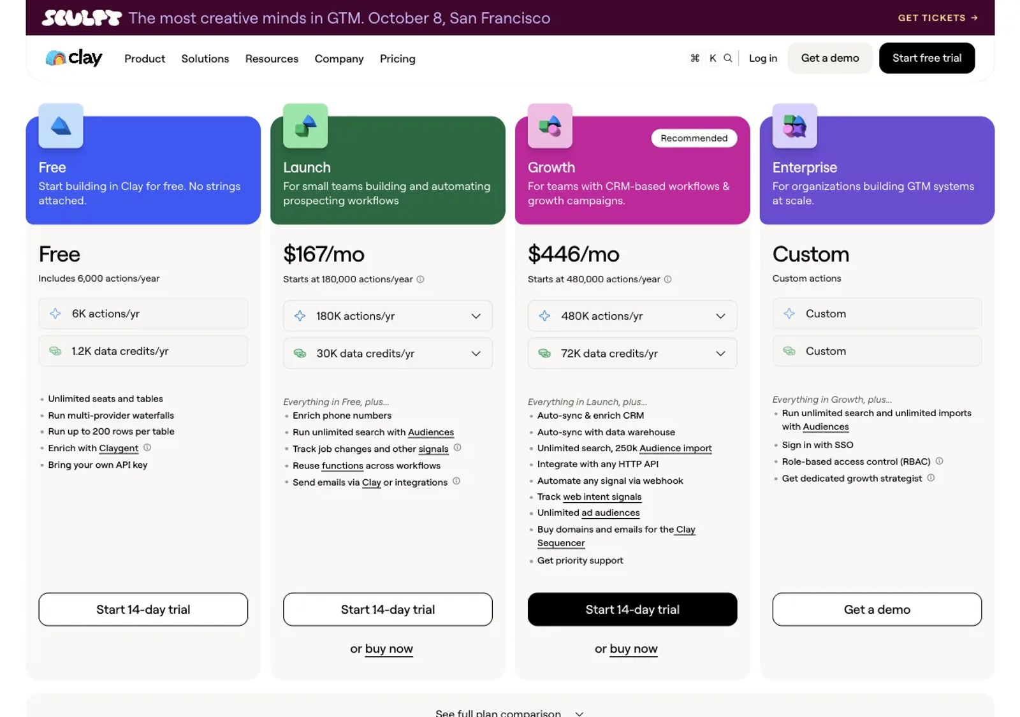This screenshot has height=717, width=1020.
Task: Click the $167/mo price text
Action: coord(324,254)
